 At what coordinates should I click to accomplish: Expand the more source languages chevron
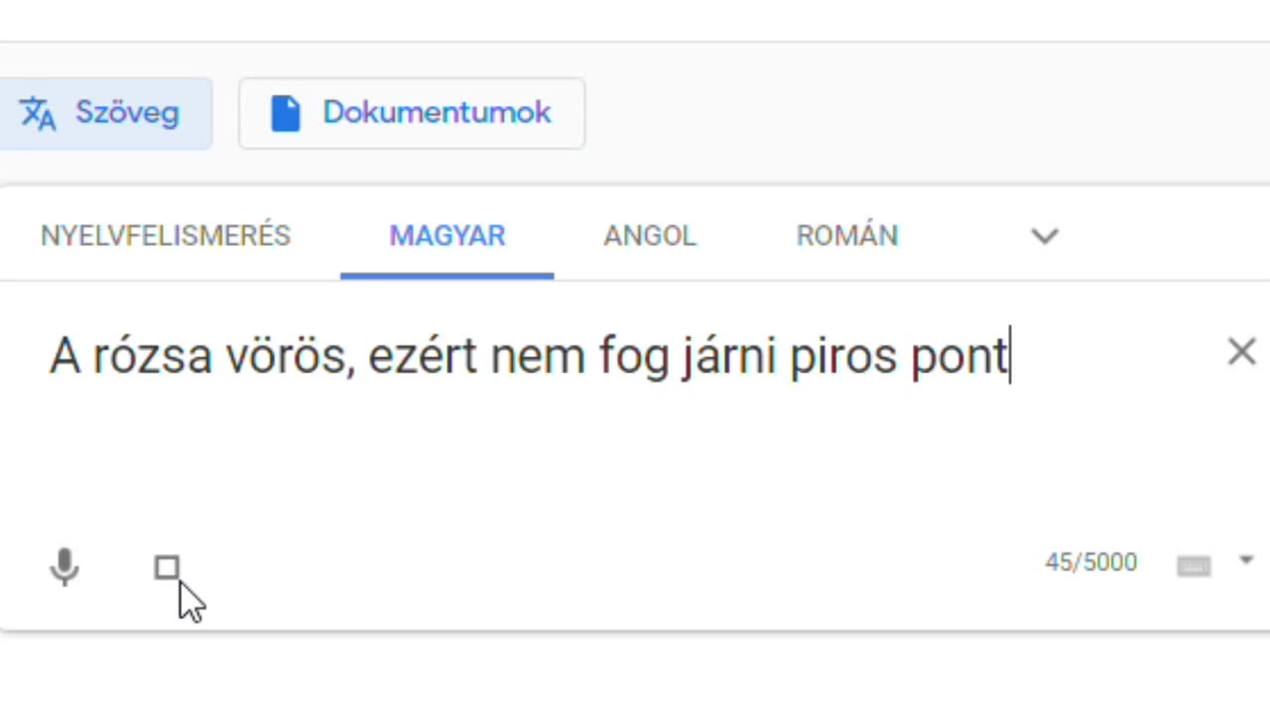click(x=1045, y=236)
